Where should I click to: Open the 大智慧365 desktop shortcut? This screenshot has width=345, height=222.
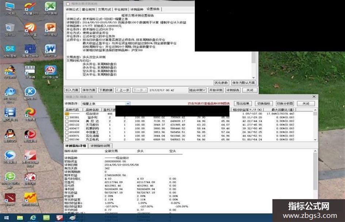point(30,8)
